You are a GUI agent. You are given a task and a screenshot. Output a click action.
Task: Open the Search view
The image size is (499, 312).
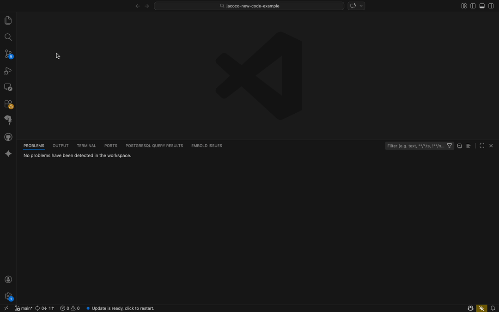pos(8,37)
